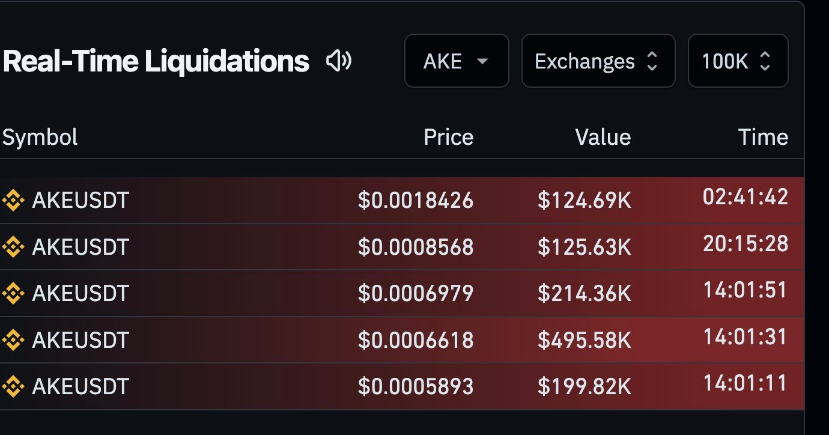Image resolution: width=829 pixels, height=435 pixels.
Task: Sort by the Price column header
Action: pyautogui.click(x=448, y=138)
